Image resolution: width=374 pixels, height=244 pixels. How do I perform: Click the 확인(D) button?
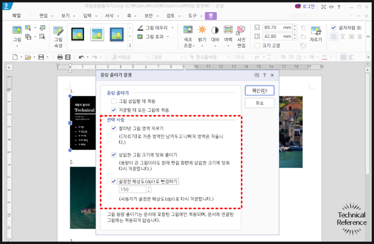[x=259, y=90]
